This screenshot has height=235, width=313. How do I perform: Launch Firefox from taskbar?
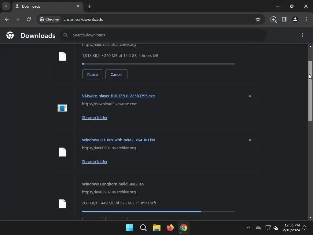point(170,228)
